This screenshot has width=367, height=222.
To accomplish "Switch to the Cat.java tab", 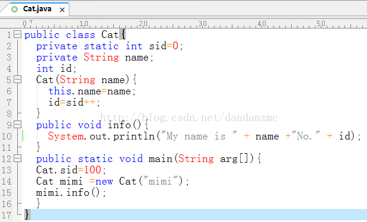I will pyautogui.click(x=37, y=9).
